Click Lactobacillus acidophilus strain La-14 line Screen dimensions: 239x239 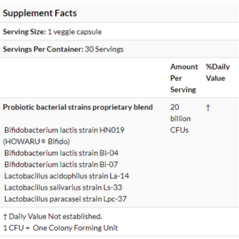pyautogui.click(x=67, y=176)
